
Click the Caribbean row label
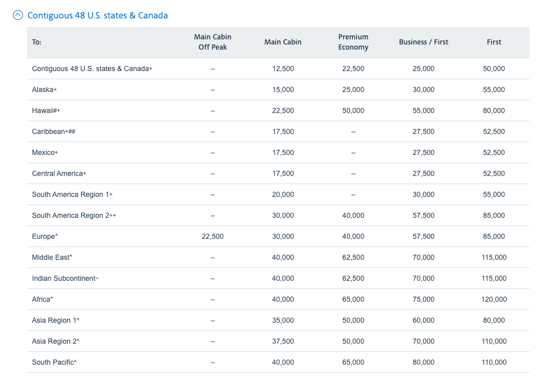[x=53, y=131]
